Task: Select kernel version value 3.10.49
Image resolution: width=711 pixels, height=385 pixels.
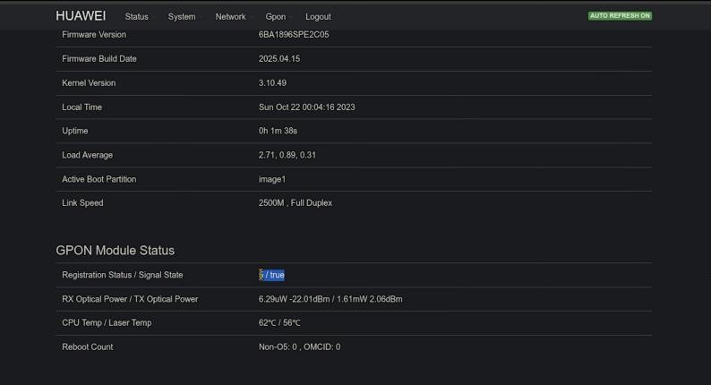Action: [272, 83]
